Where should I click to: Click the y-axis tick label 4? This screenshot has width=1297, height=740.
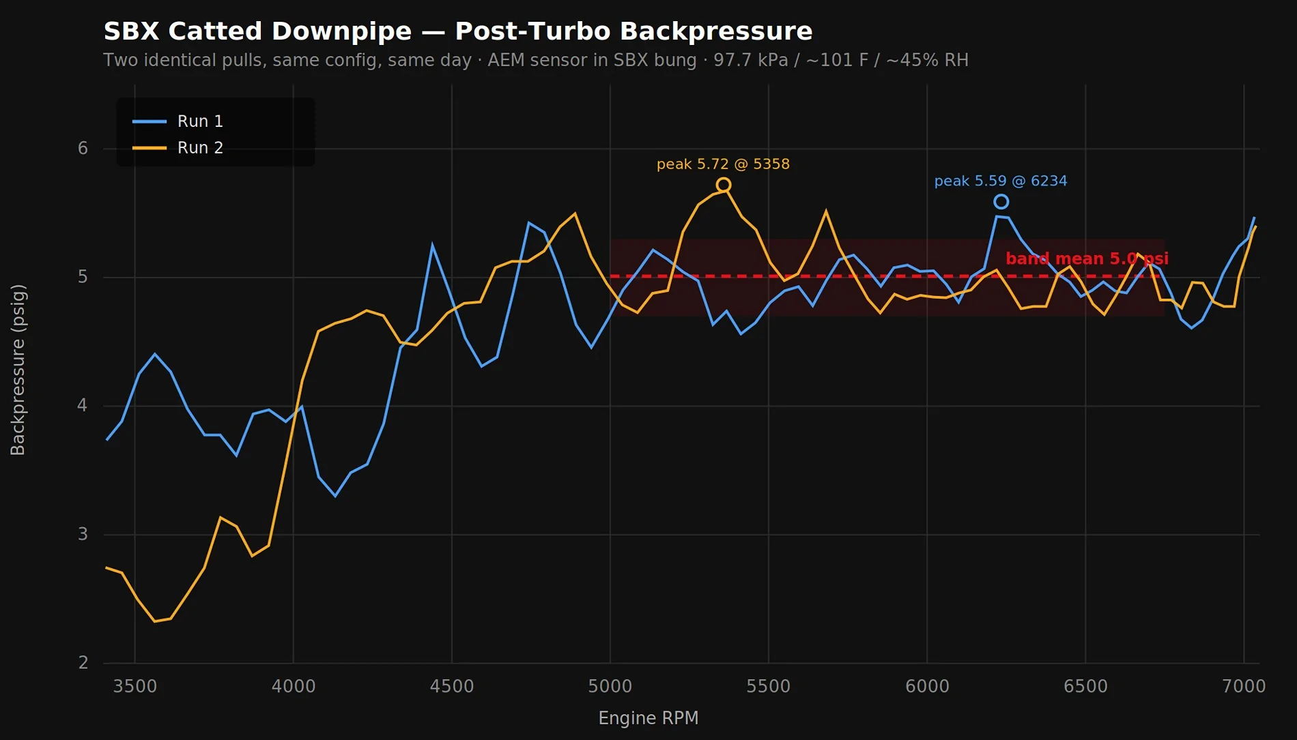tap(83, 406)
